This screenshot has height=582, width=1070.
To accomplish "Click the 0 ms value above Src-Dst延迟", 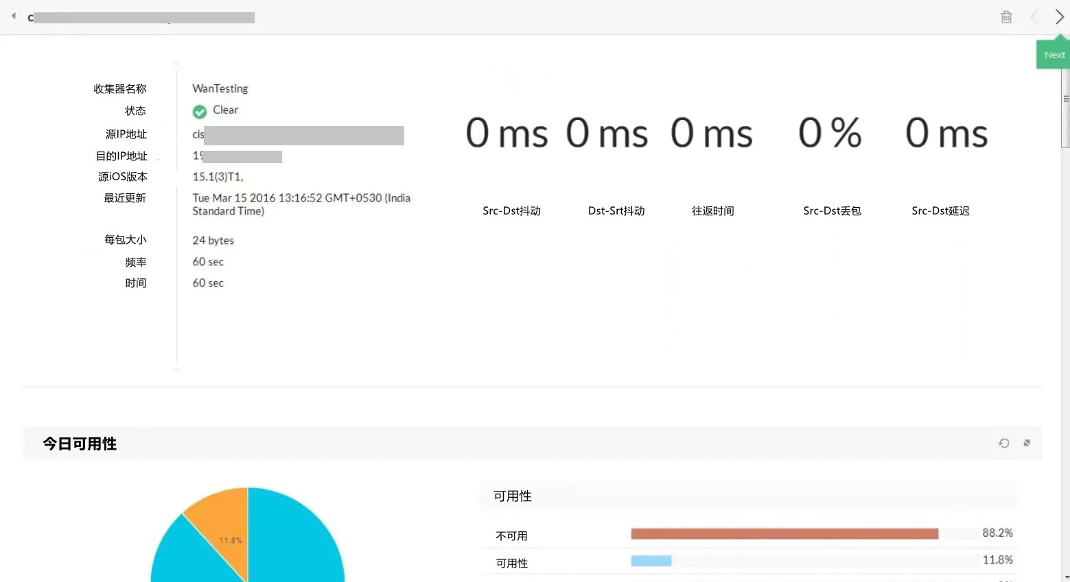I will (946, 133).
